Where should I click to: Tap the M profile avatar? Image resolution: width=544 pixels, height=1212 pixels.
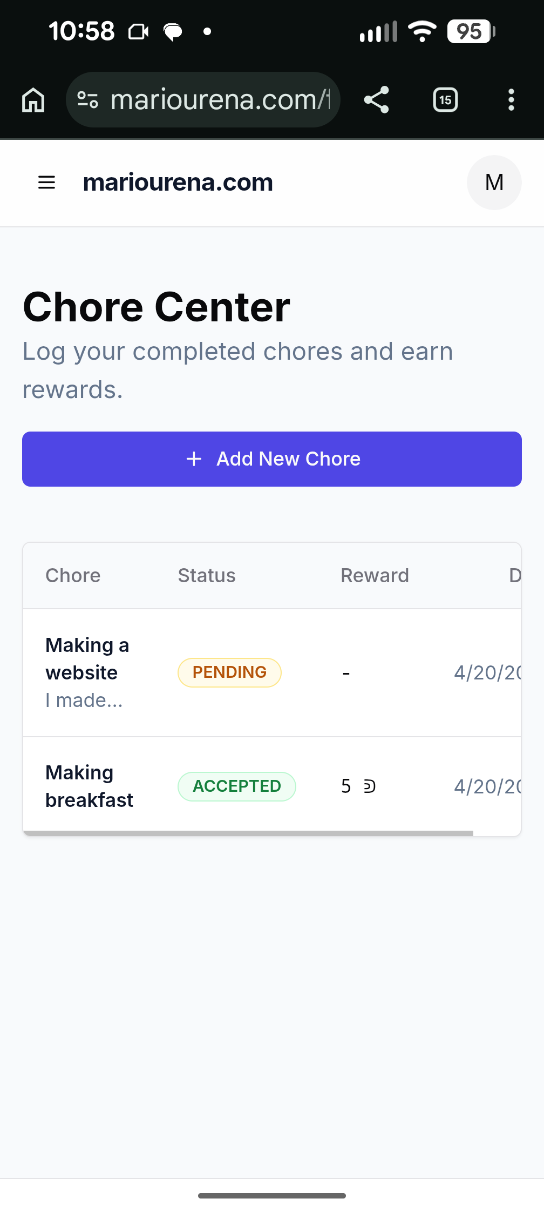pos(494,183)
